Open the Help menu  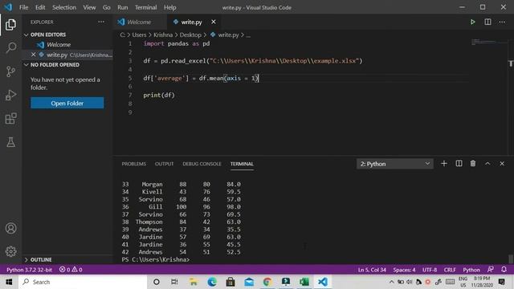click(x=169, y=7)
